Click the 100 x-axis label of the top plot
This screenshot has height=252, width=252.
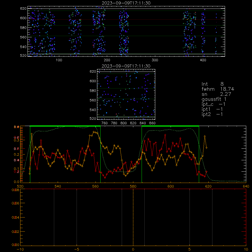click(x=59, y=60)
